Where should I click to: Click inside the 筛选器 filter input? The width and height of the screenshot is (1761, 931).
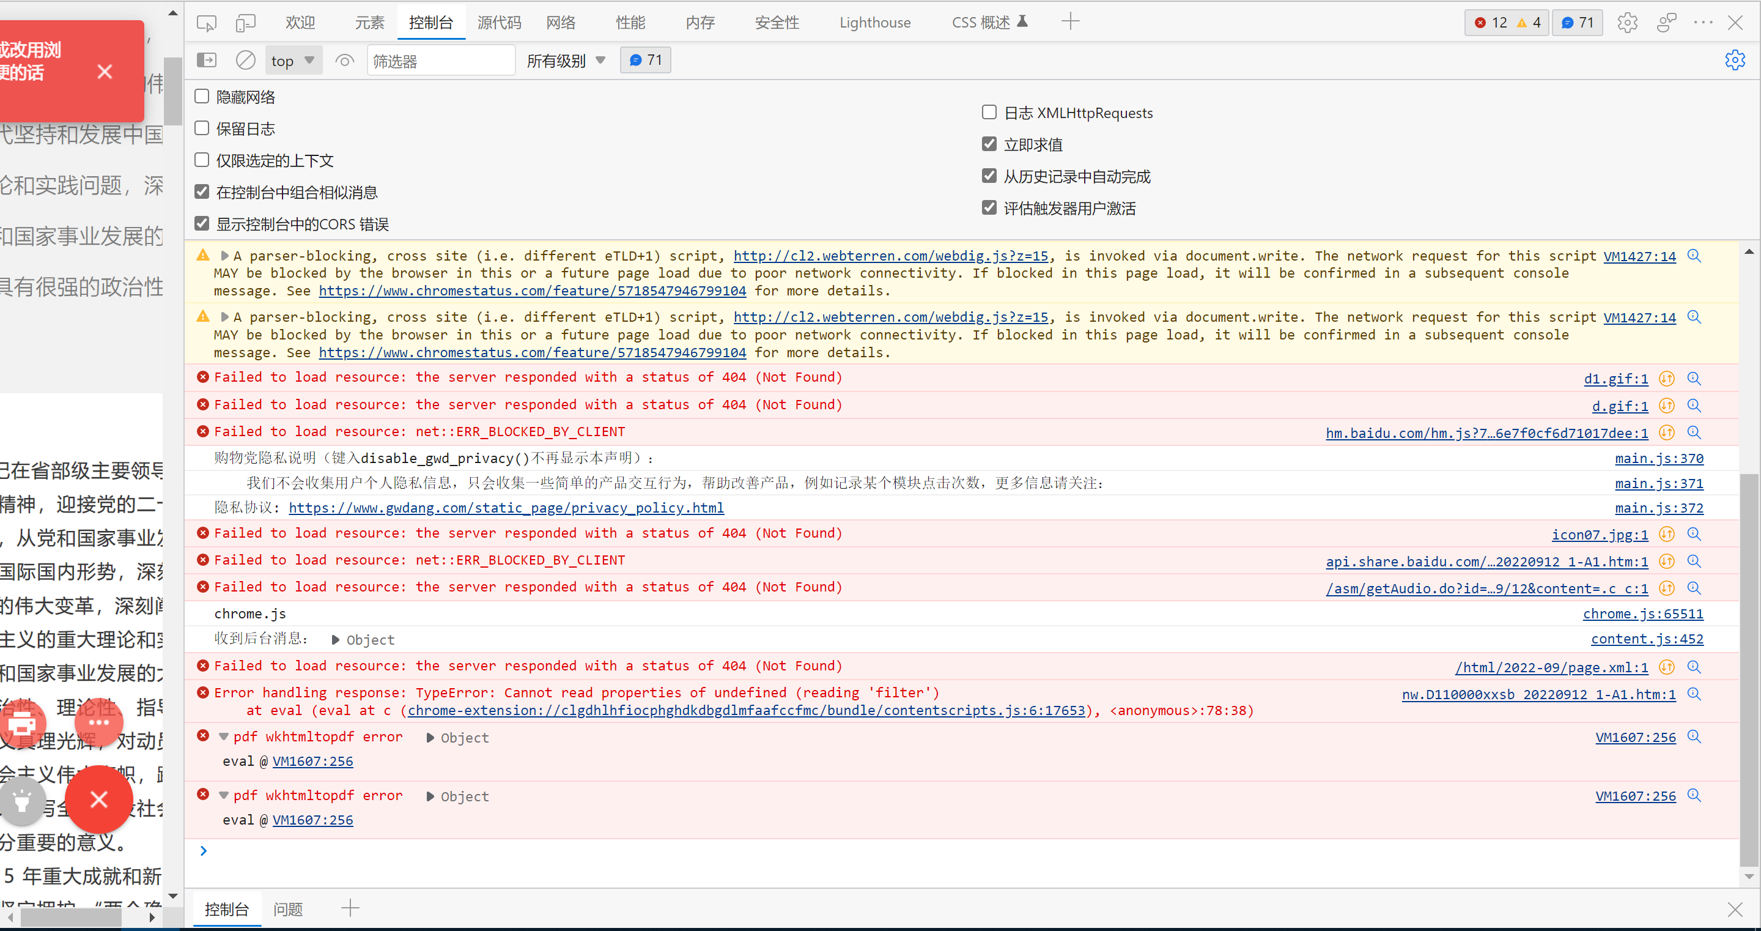point(441,60)
